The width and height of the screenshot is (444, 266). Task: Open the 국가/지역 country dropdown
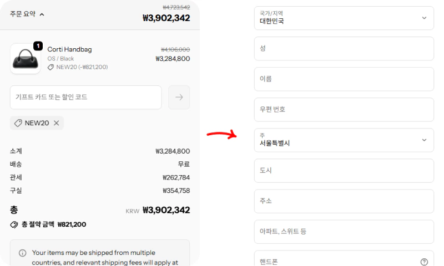(344, 18)
